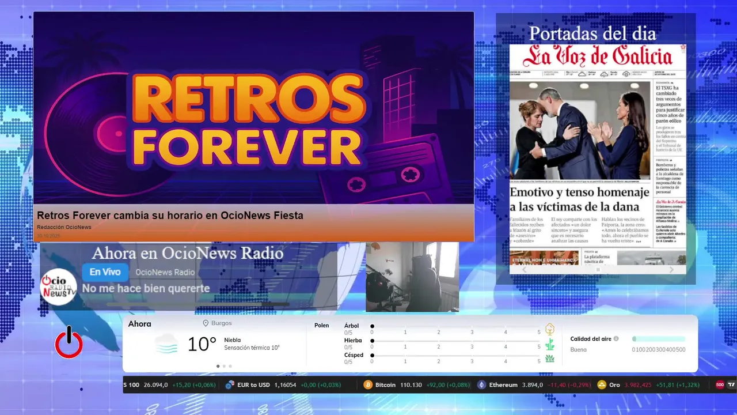
Task: Advance to next newspaper front page
Action: tap(671, 269)
